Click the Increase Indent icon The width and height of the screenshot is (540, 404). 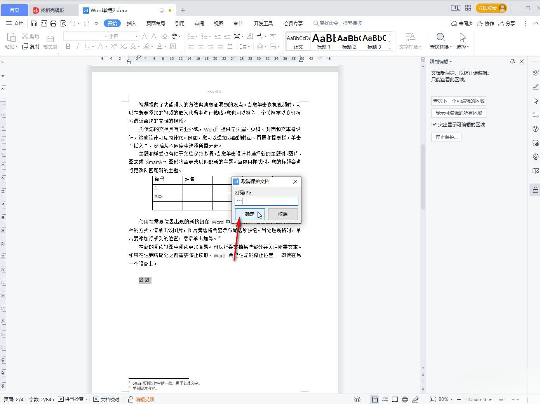click(x=227, y=36)
